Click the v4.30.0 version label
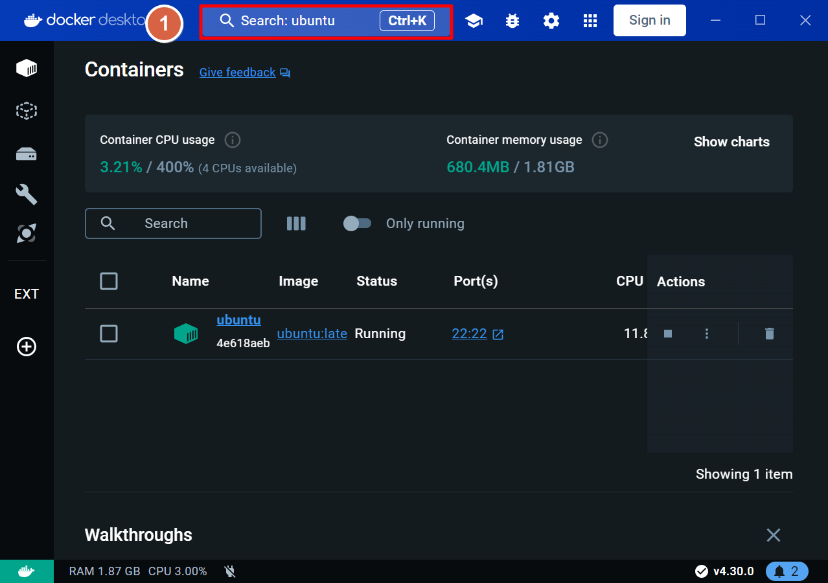Image resolution: width=828 pixels, height=583 pixels. 733,571
